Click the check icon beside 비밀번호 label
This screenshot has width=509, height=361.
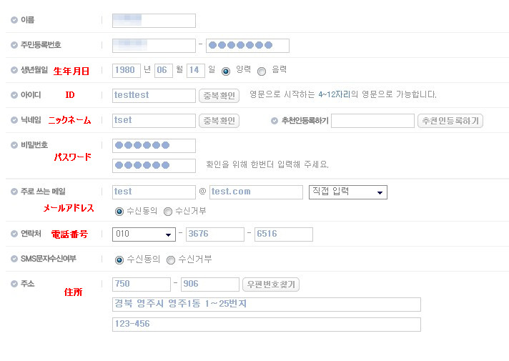[x=14, y=145]
